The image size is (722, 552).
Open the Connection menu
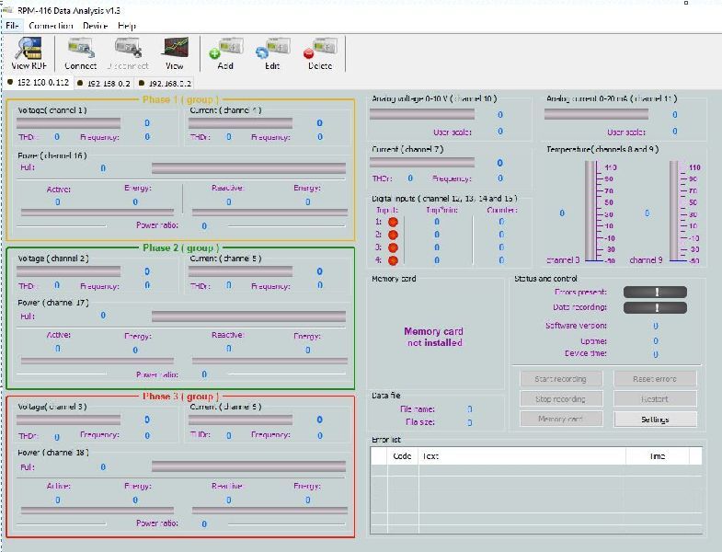coord(51,26)
